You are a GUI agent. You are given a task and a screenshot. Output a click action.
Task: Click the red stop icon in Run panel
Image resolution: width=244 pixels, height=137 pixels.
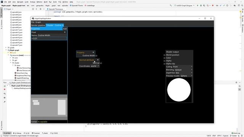(x=5, y=89)
